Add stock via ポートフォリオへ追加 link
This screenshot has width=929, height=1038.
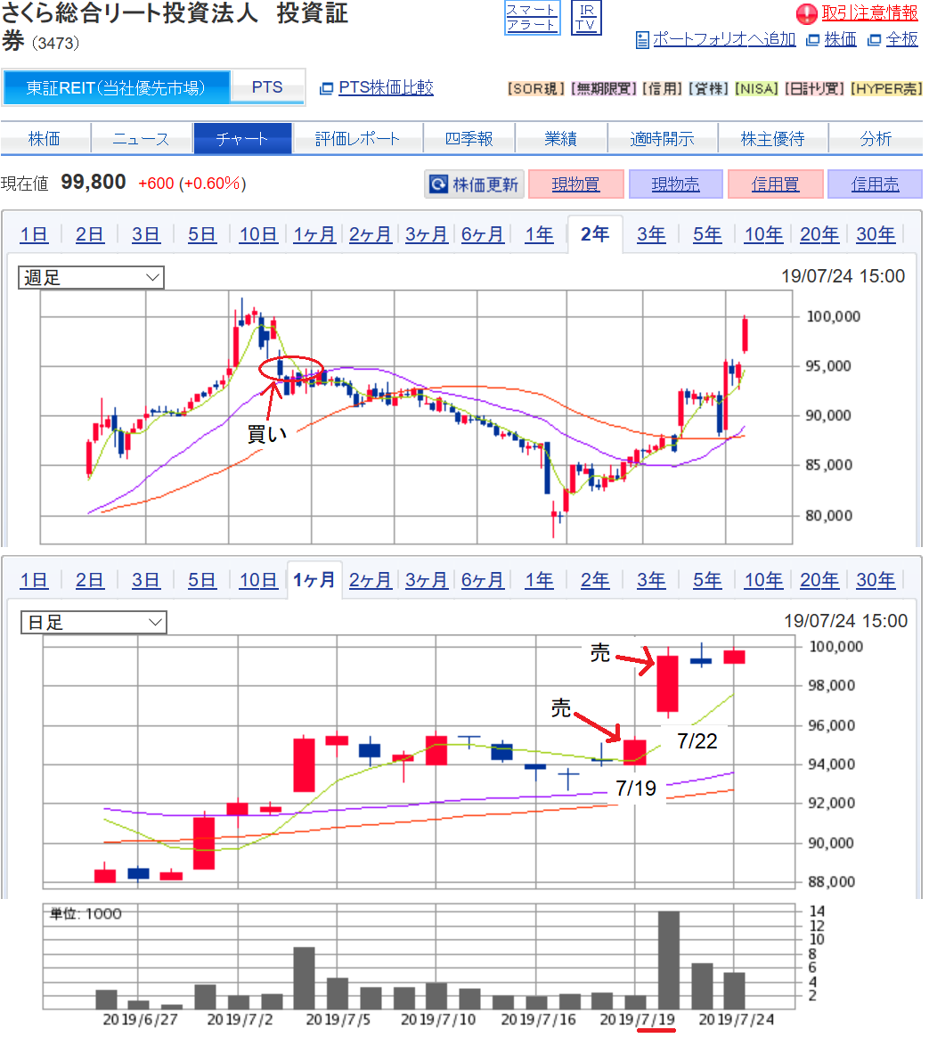[724, 40]
